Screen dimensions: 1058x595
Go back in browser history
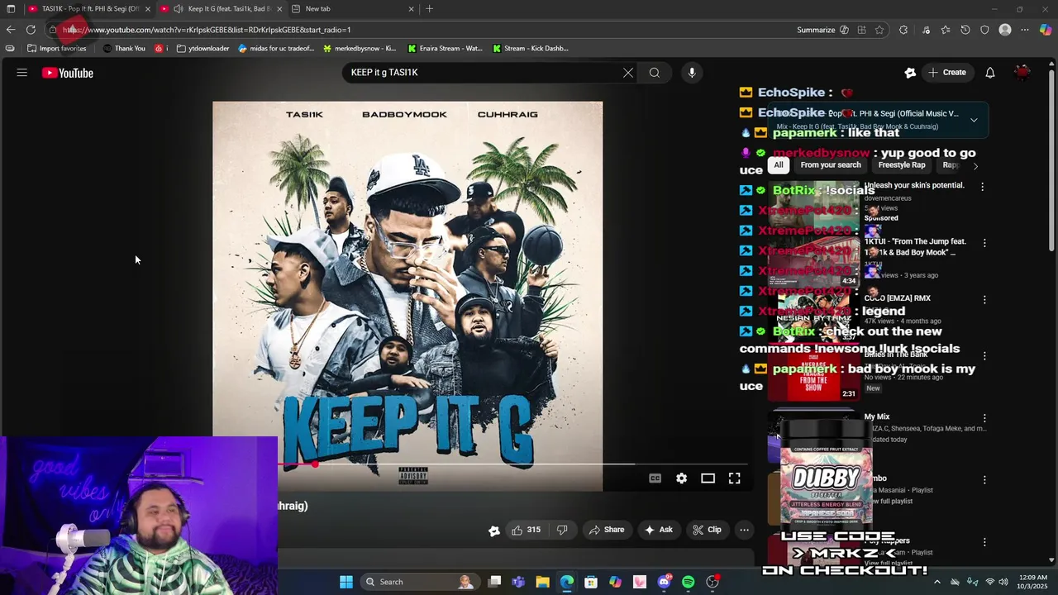[11, 30]
